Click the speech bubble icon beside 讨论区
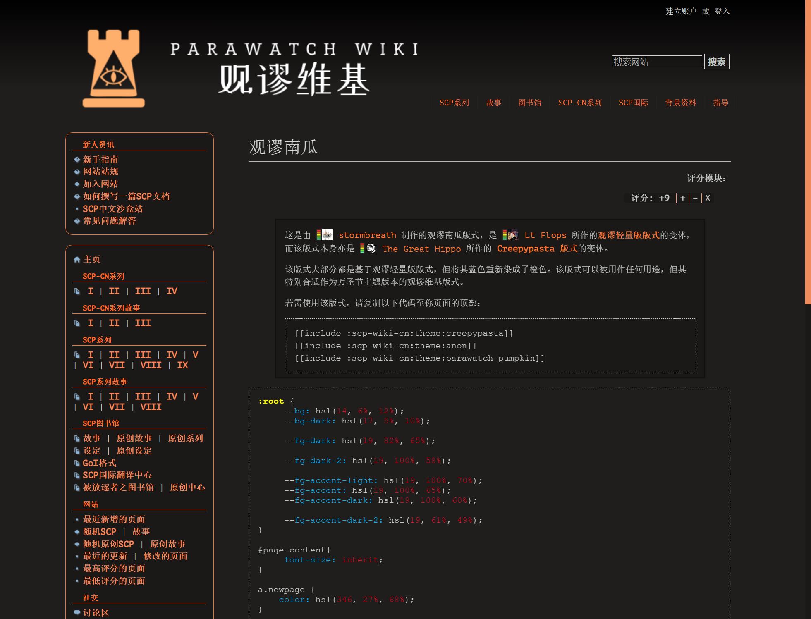The height and width of the screenshot is (619, 811). (77, 613)
